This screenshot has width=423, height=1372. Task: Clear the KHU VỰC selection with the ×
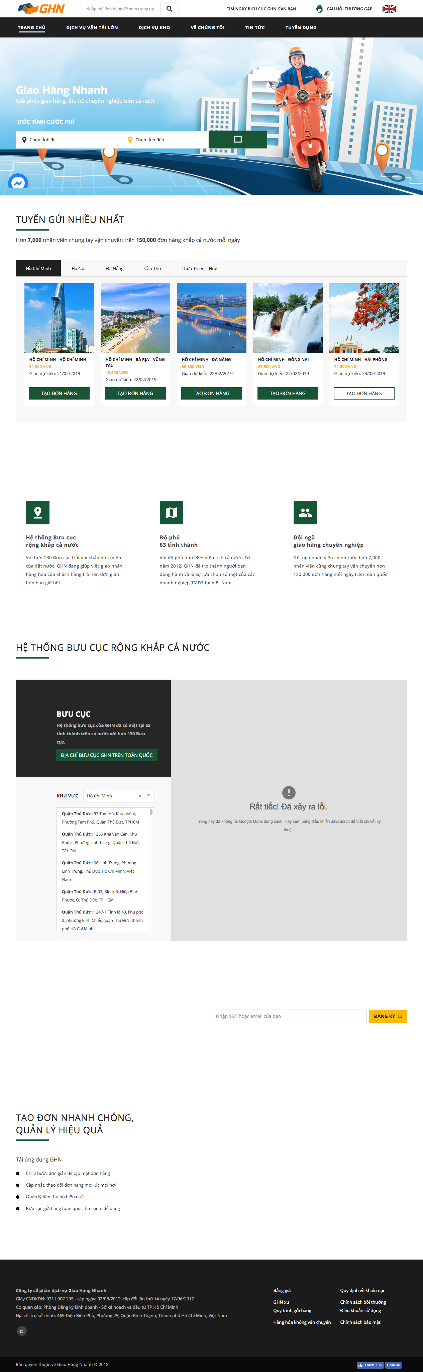click(140, 796)
